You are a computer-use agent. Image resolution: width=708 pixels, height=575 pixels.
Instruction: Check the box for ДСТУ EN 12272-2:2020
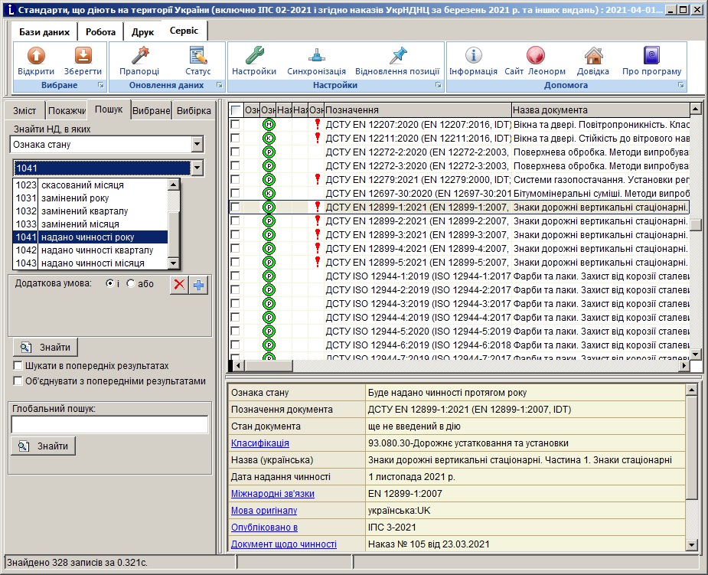(x=235, y=152)
